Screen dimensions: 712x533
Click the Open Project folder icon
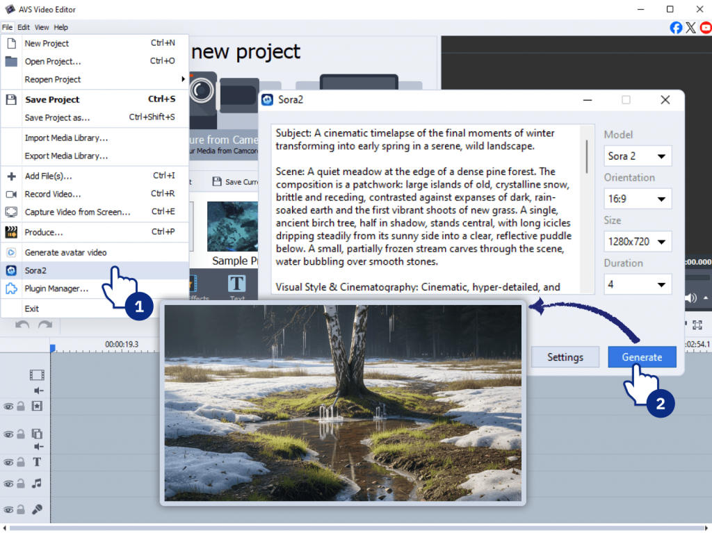tap(11, 61)
